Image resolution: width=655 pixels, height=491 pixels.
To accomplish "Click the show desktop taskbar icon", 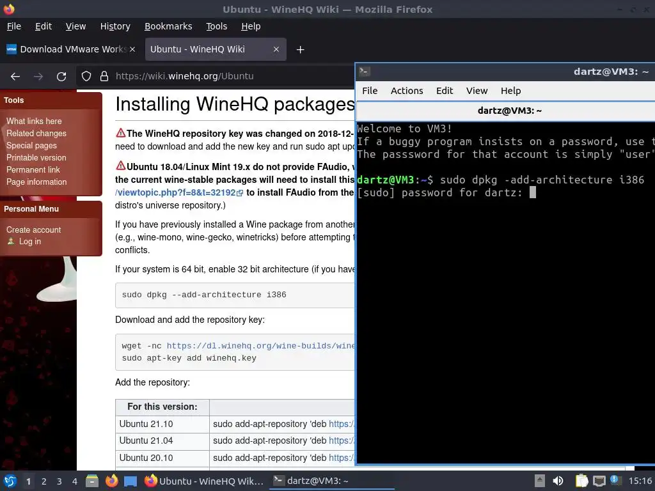I will click(130, 481).
